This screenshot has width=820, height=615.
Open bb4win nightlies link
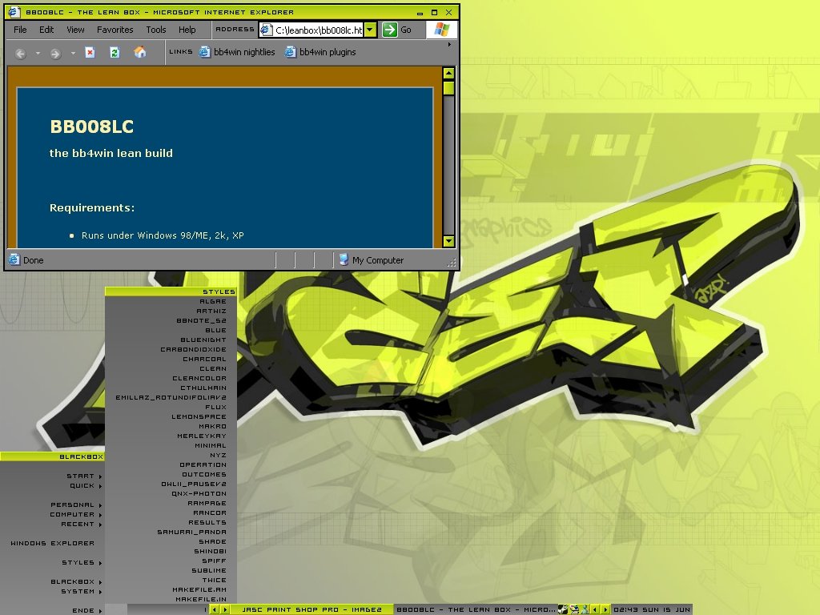tap(237, 52)
